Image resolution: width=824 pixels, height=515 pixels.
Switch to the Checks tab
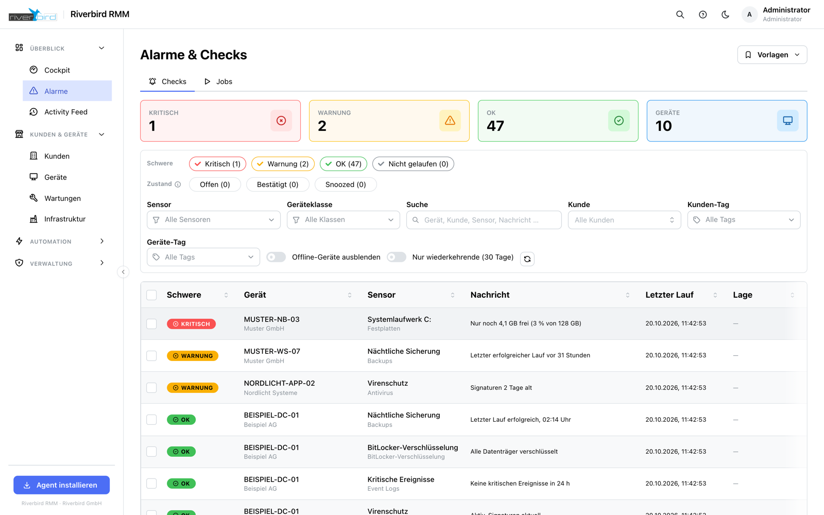point(167,81)
